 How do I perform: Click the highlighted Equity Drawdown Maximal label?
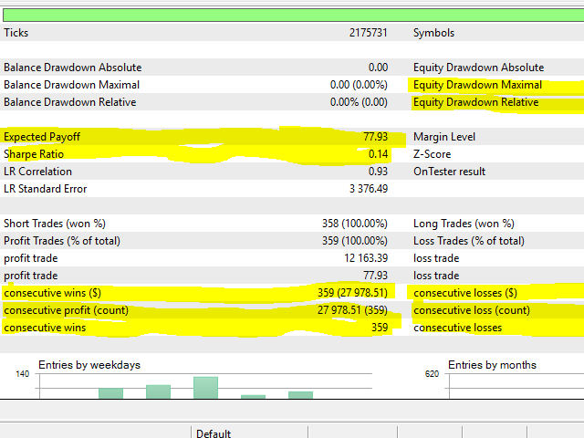pos(477,85)
